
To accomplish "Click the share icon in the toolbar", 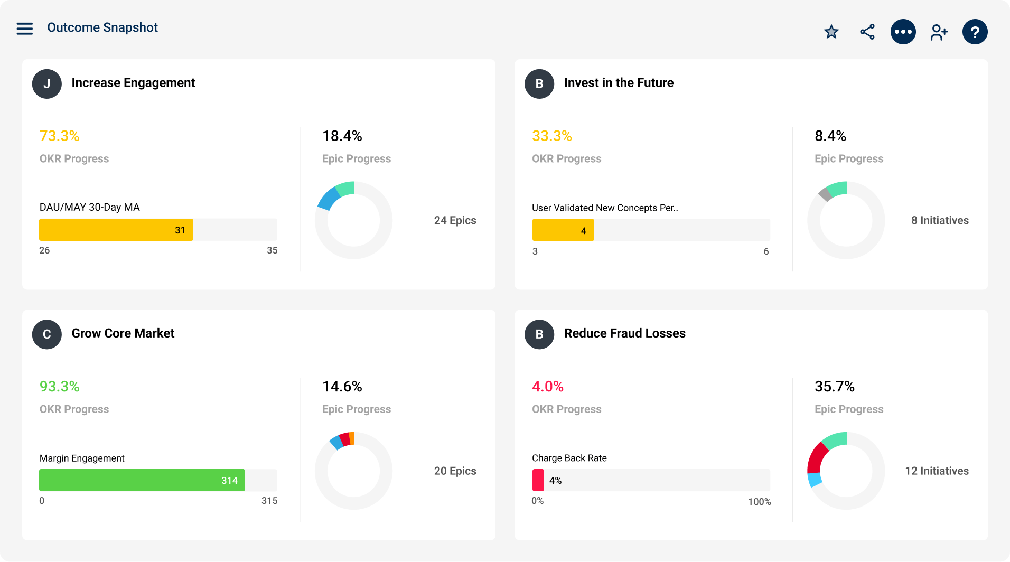I will [867, 32].
